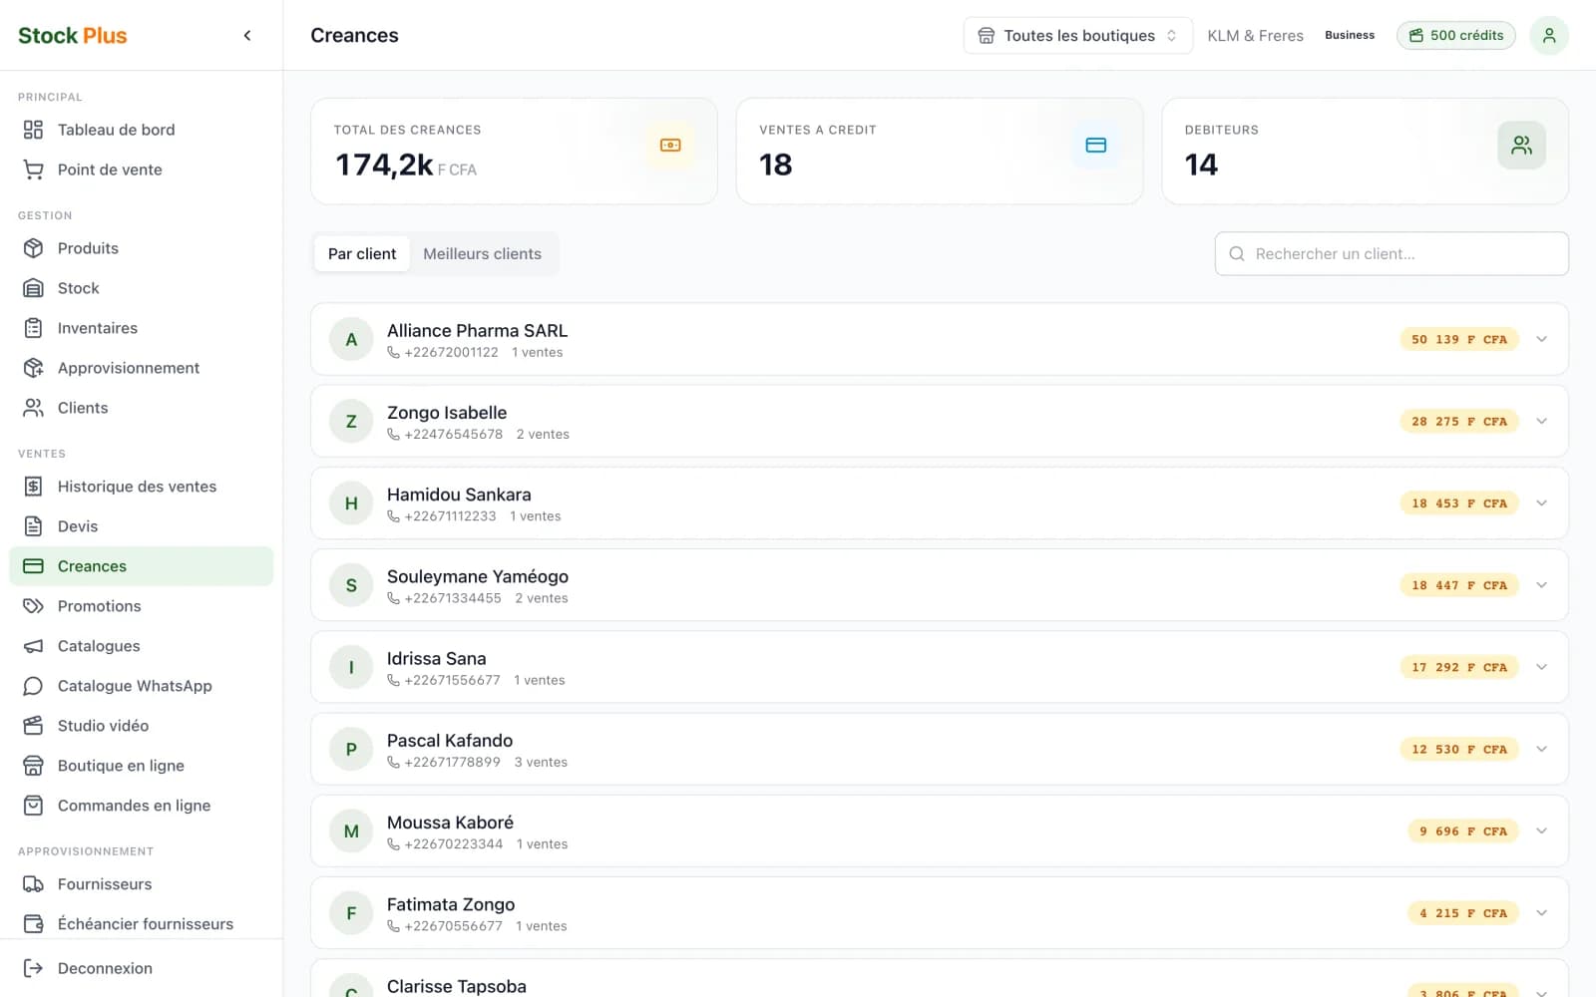Click the 500 crédits button
Screen dimensions: 1596x997
click(1455, 36)
